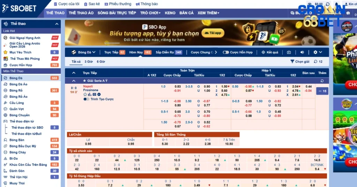
Task: Open Phiếu thưởng voucher link
Action: click(118, 4)
